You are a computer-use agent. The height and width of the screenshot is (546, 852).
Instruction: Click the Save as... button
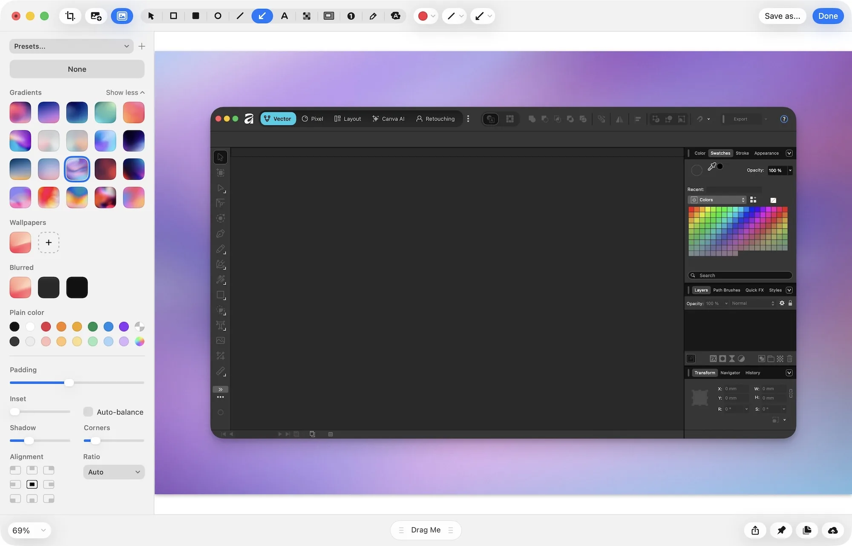point(782,16)
